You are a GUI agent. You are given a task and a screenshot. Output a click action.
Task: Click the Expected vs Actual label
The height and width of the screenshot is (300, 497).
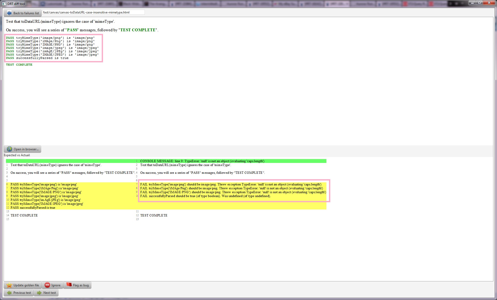coord(17,155)
